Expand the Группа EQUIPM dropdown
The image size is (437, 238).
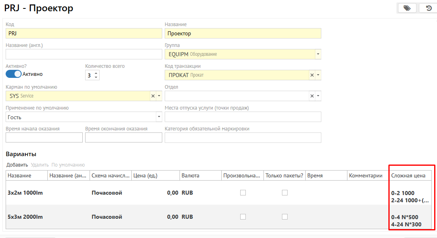pyautogui.click(x=318, y=54)
